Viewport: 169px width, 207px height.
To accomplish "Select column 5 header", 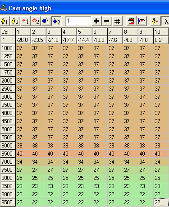I will coord(85,32).
